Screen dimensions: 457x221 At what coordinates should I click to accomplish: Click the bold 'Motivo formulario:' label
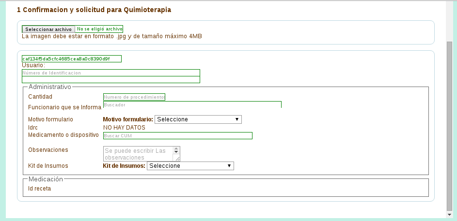point(128,119)
